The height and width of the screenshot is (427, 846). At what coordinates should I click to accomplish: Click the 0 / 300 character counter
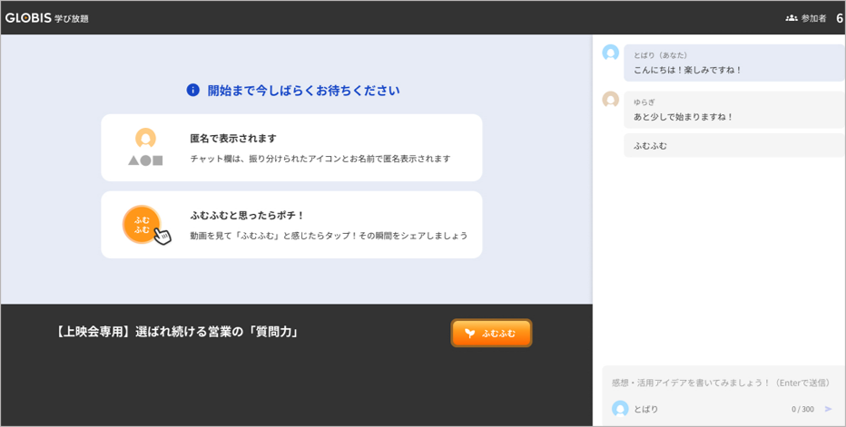coord(802,409)
